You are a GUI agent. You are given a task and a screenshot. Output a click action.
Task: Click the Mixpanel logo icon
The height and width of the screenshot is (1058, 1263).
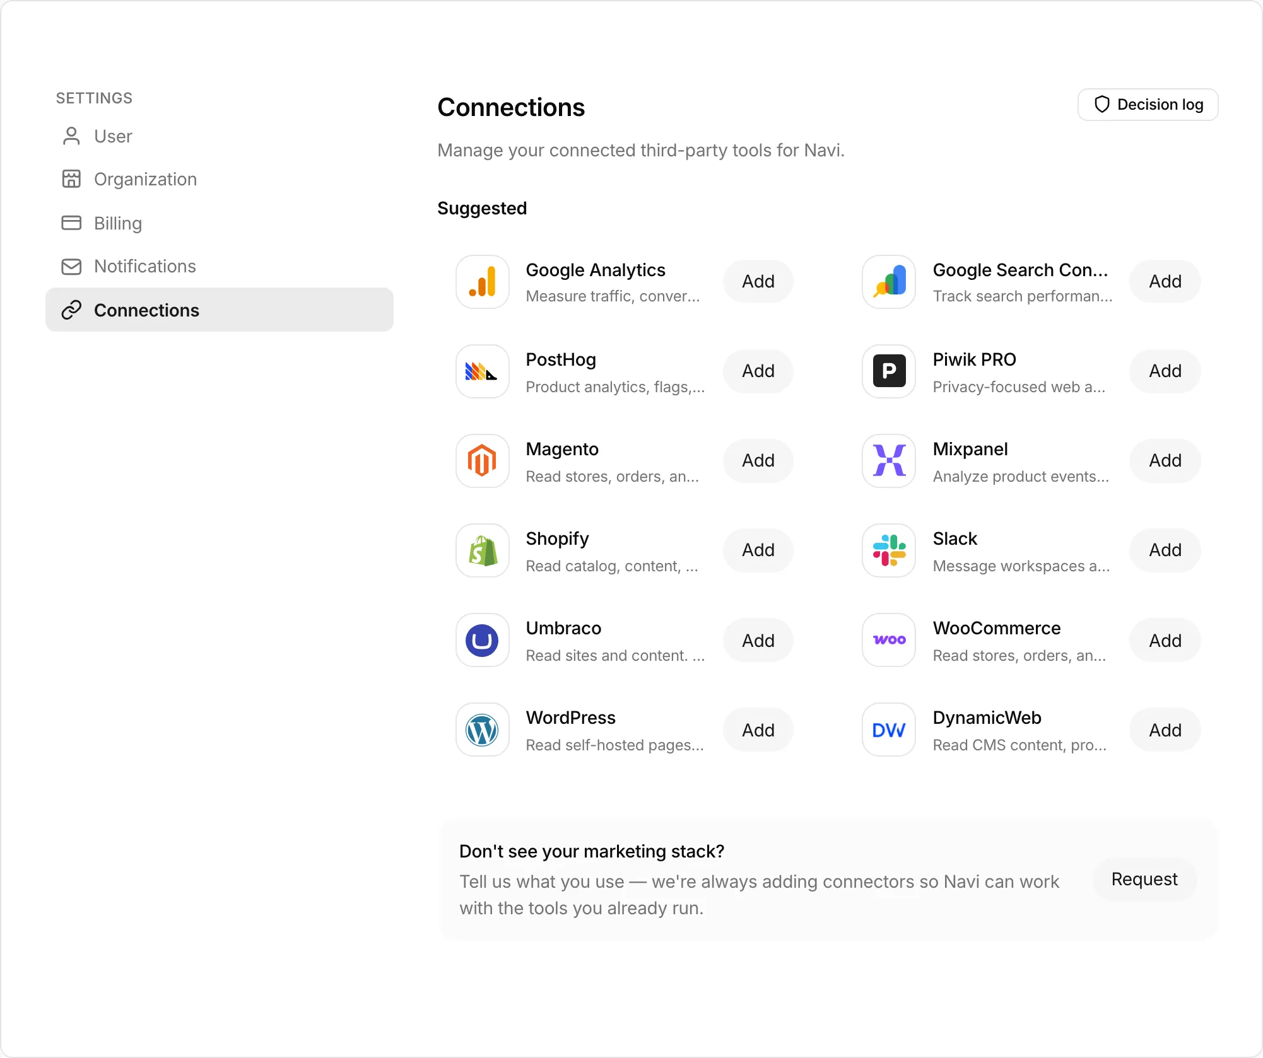(x=889, y=461)
